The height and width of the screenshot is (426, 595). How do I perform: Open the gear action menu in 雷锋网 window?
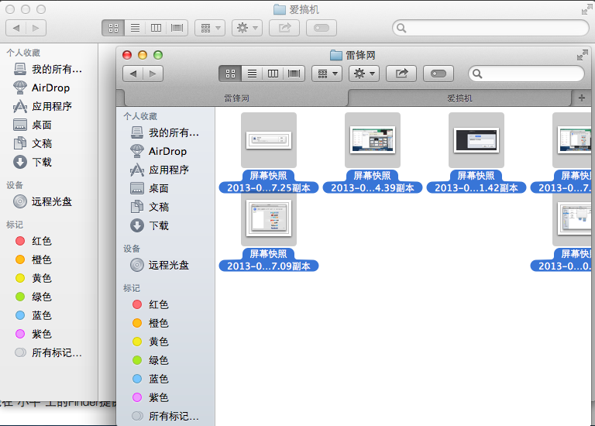(364, 74)
